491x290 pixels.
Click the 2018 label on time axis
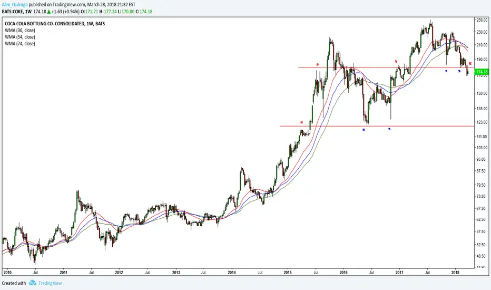455,273
